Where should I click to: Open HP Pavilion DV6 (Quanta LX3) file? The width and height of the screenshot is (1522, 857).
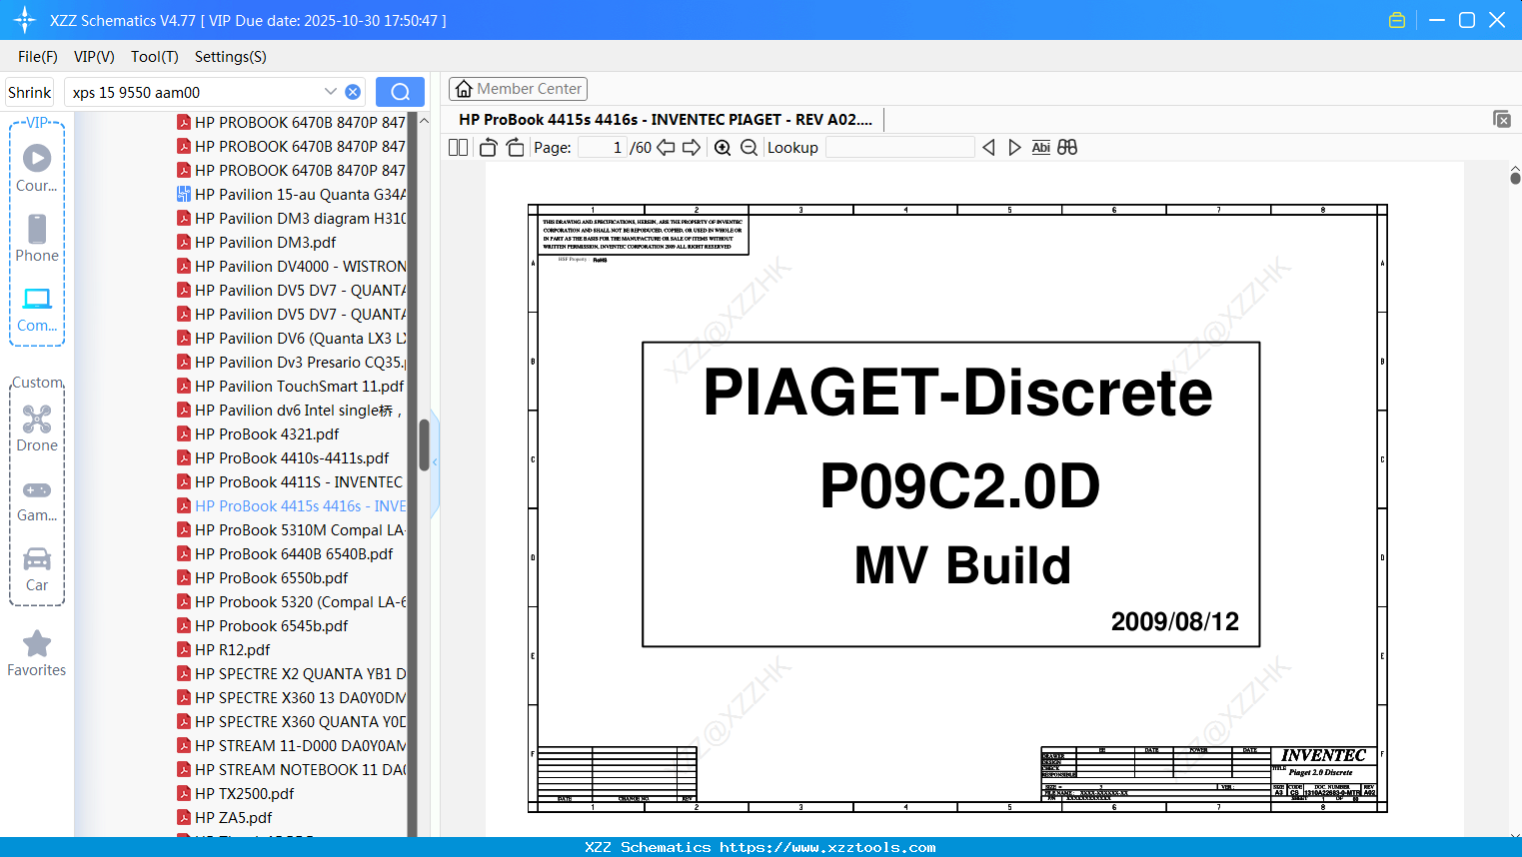(292, 339)
